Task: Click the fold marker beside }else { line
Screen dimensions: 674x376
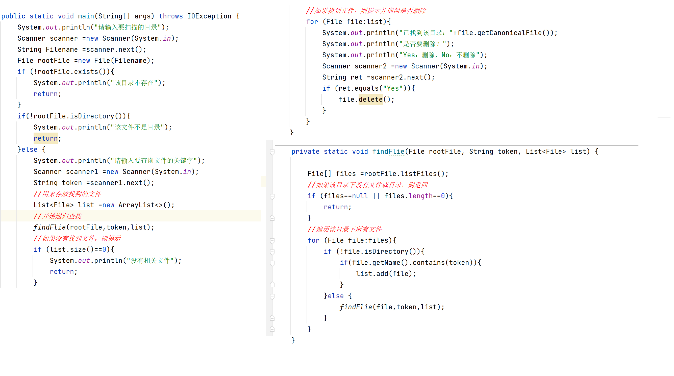Action: coord(272,296)
